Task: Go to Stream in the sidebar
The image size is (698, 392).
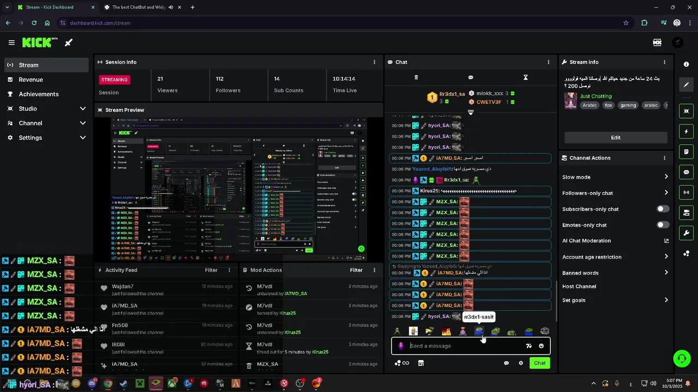Action: [46, 65]
